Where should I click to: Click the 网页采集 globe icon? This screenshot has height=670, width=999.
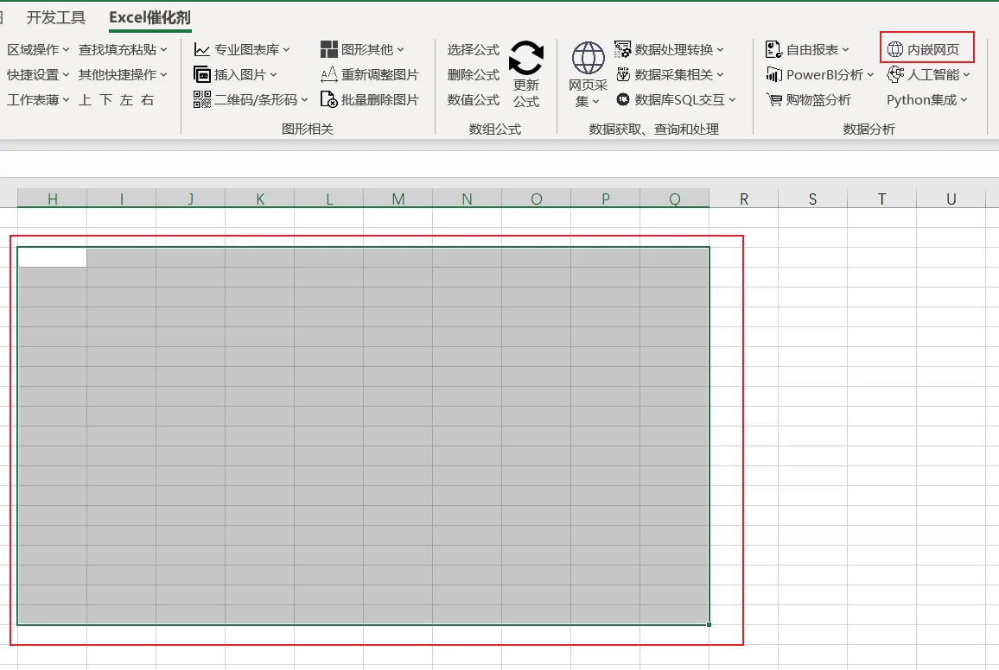tap(588, 58)
